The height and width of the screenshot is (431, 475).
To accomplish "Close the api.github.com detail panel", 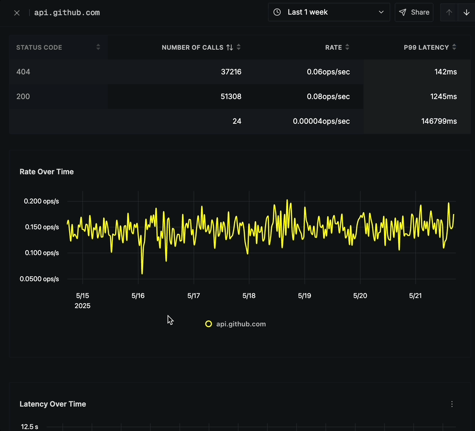I will click(x=17, y=13).
